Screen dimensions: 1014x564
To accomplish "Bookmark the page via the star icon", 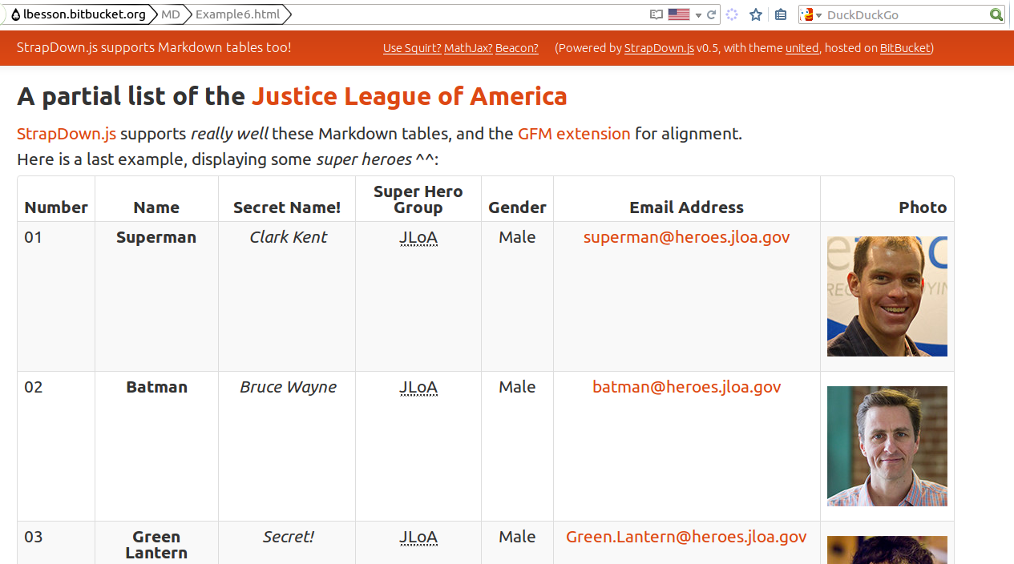I will click(754, 14).
